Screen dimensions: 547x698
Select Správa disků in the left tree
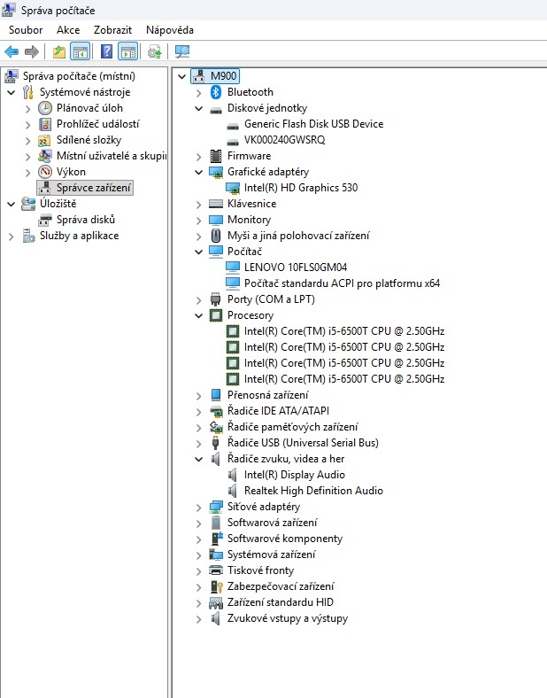(x=85, y=220)
